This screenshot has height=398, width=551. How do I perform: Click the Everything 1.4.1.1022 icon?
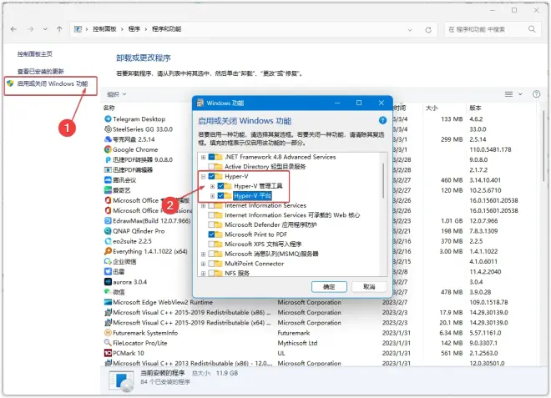click(x=108, y=251)
